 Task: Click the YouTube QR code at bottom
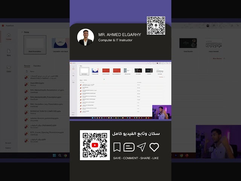(95, 145)
